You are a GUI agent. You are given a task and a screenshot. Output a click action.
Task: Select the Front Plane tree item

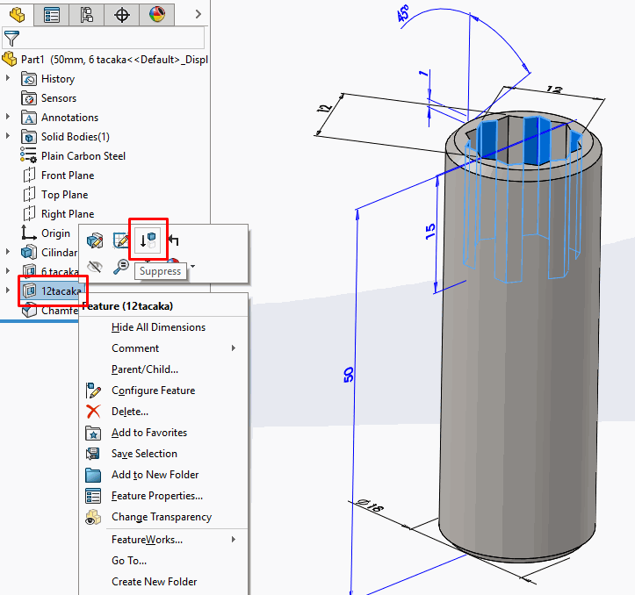click(x=67, y=176)
